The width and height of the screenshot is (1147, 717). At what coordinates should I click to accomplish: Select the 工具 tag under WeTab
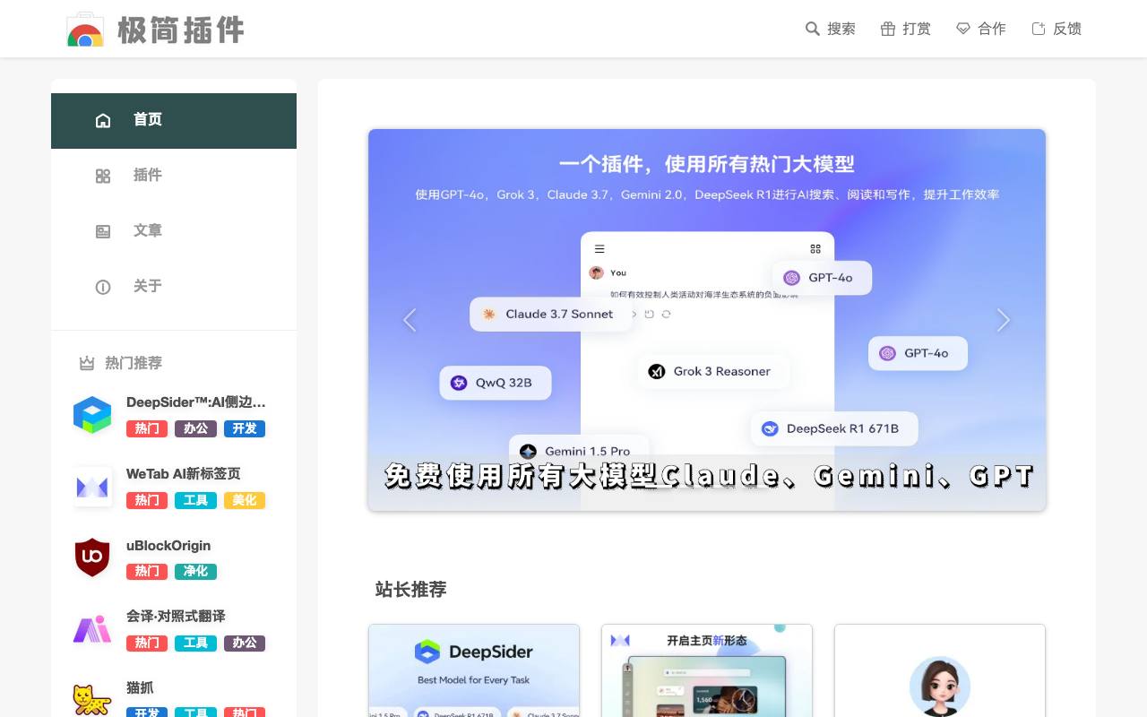pyautogui.click(x=195, y=500)
